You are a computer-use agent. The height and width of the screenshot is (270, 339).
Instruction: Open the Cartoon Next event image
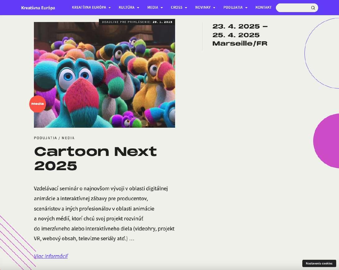pos(104,75)
